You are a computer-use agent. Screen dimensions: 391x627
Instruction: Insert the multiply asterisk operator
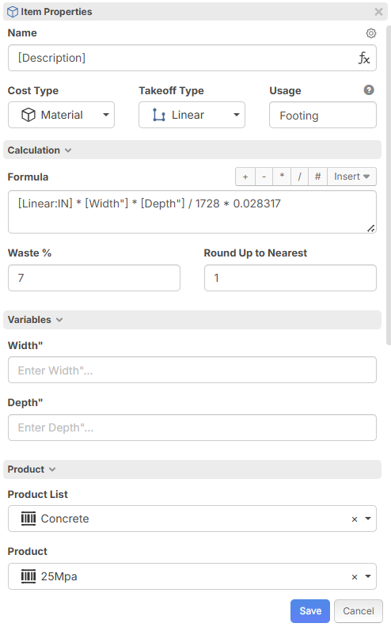point(282,177)
